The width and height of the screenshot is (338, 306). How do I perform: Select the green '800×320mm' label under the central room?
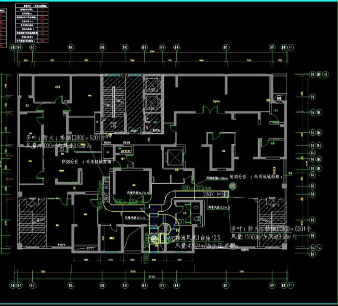128,202
